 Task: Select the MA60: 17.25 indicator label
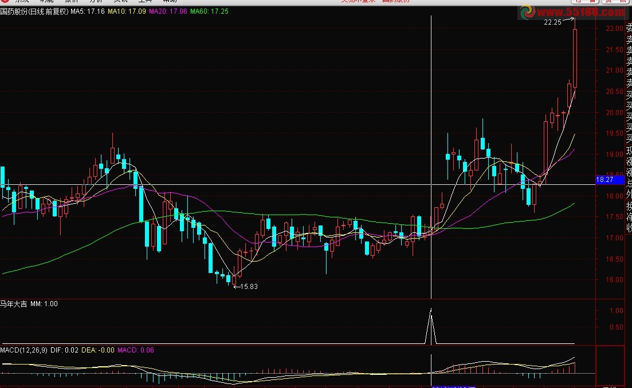pos(209,11)
